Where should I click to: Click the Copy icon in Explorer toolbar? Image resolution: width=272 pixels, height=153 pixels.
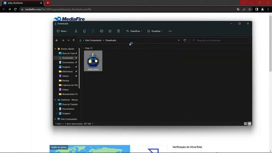85,31
